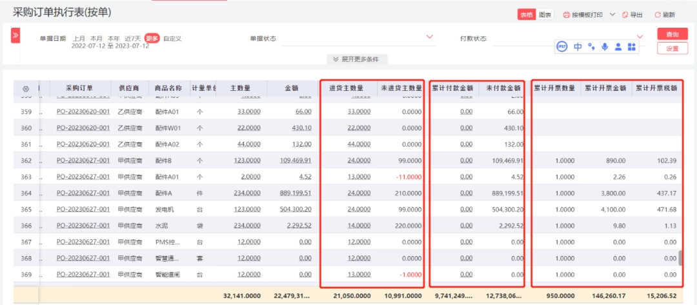697x305 pixels.
Task: Click the 累计开票税额 column header
Action: 656,88
